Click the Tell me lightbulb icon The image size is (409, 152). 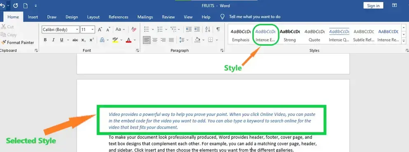[222, 17]
